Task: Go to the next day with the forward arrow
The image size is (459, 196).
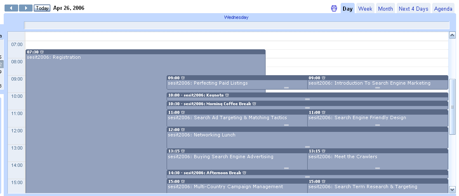Action: (26, 8)
